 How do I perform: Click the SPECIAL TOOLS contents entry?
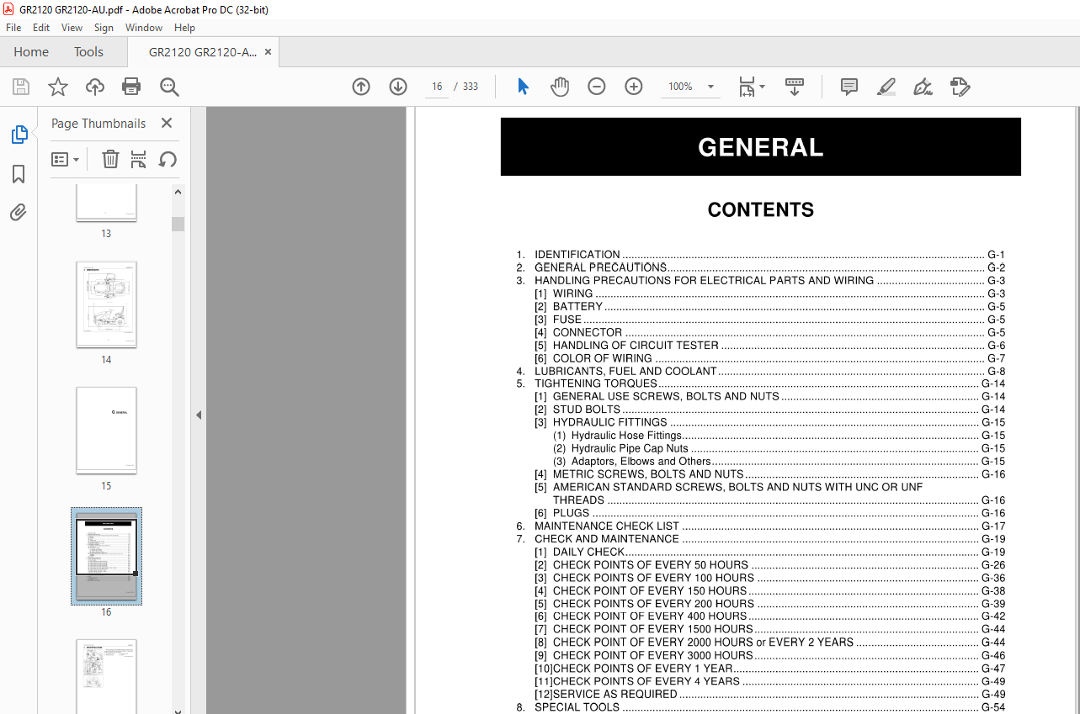click(761, 707)
